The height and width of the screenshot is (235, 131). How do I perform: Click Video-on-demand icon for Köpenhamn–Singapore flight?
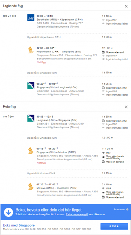tap(103, 52)
